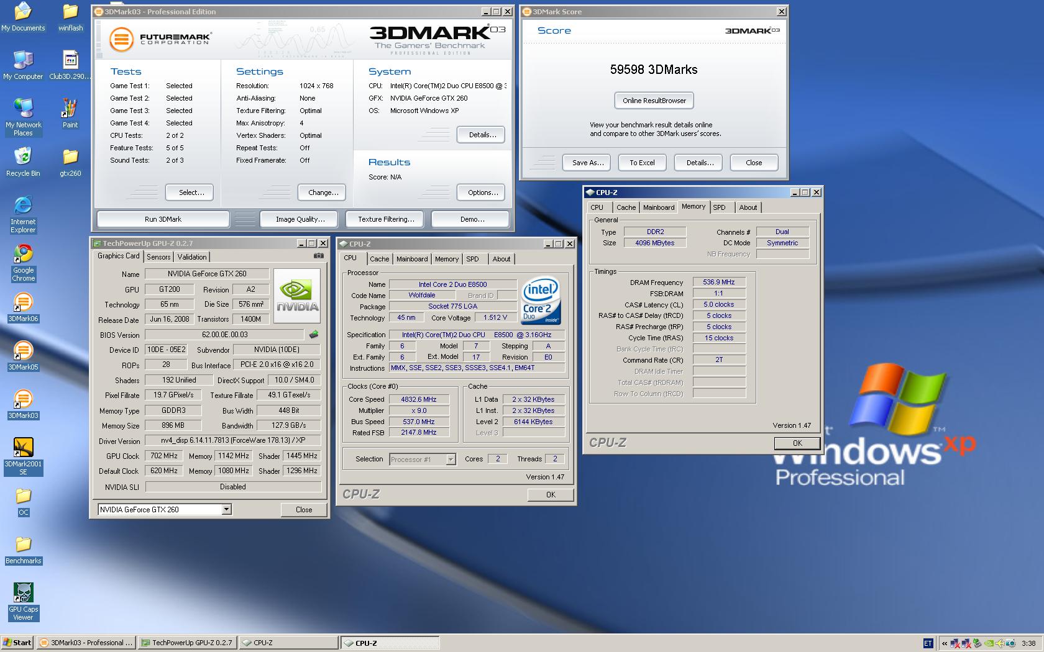Open the Windows Start menu
Screen dimensions: 1044x652
point(17,643)
